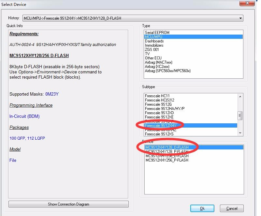Select Freescale 9S12G subtype
This screenshot has width=261, height=216.
point(191,104)
